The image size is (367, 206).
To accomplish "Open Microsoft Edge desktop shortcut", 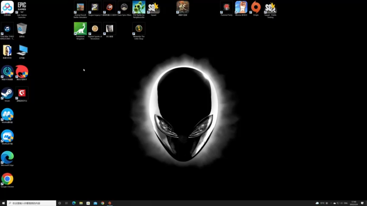I will click(x=7, y=158).
